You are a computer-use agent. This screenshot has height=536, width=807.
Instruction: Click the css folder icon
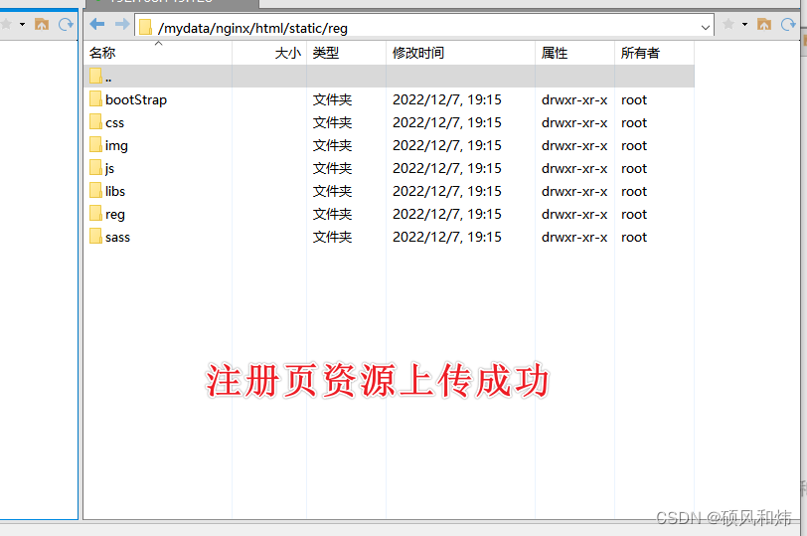click(95, 121)
